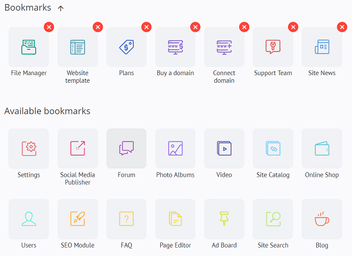
Task: Open the Plans price tag icon
Action: tap(126, 47)
